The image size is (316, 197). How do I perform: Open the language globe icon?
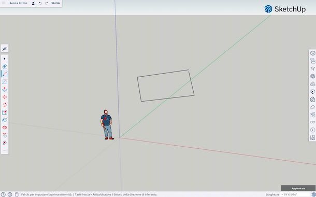[10, 194]
